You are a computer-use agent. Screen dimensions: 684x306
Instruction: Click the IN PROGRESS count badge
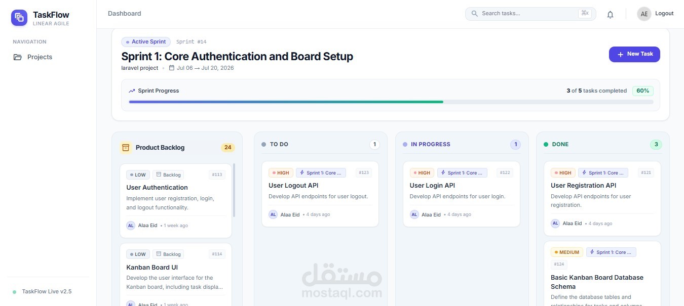tap(516, 145)
